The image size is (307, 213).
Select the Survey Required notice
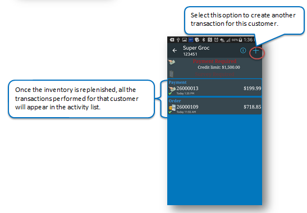pyautogui.click(x=214, y=74)
